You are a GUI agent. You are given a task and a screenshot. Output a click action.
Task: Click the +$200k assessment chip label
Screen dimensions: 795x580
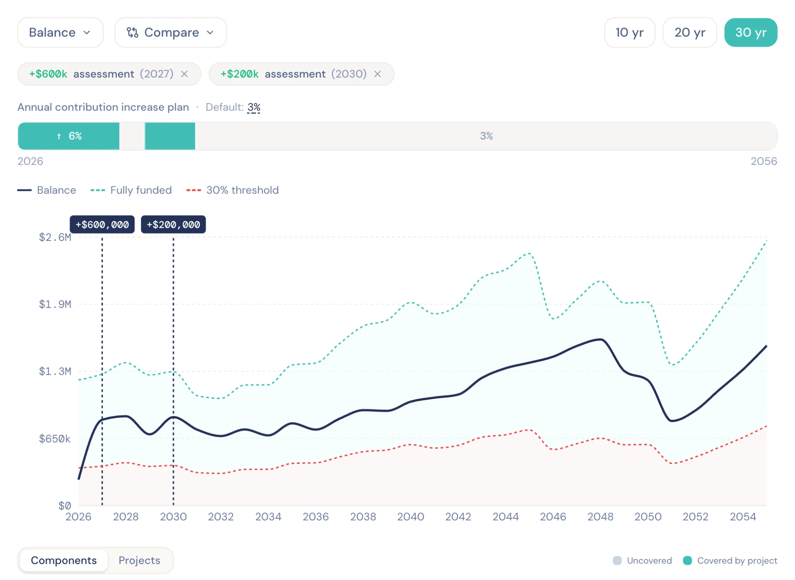(293, 74)
